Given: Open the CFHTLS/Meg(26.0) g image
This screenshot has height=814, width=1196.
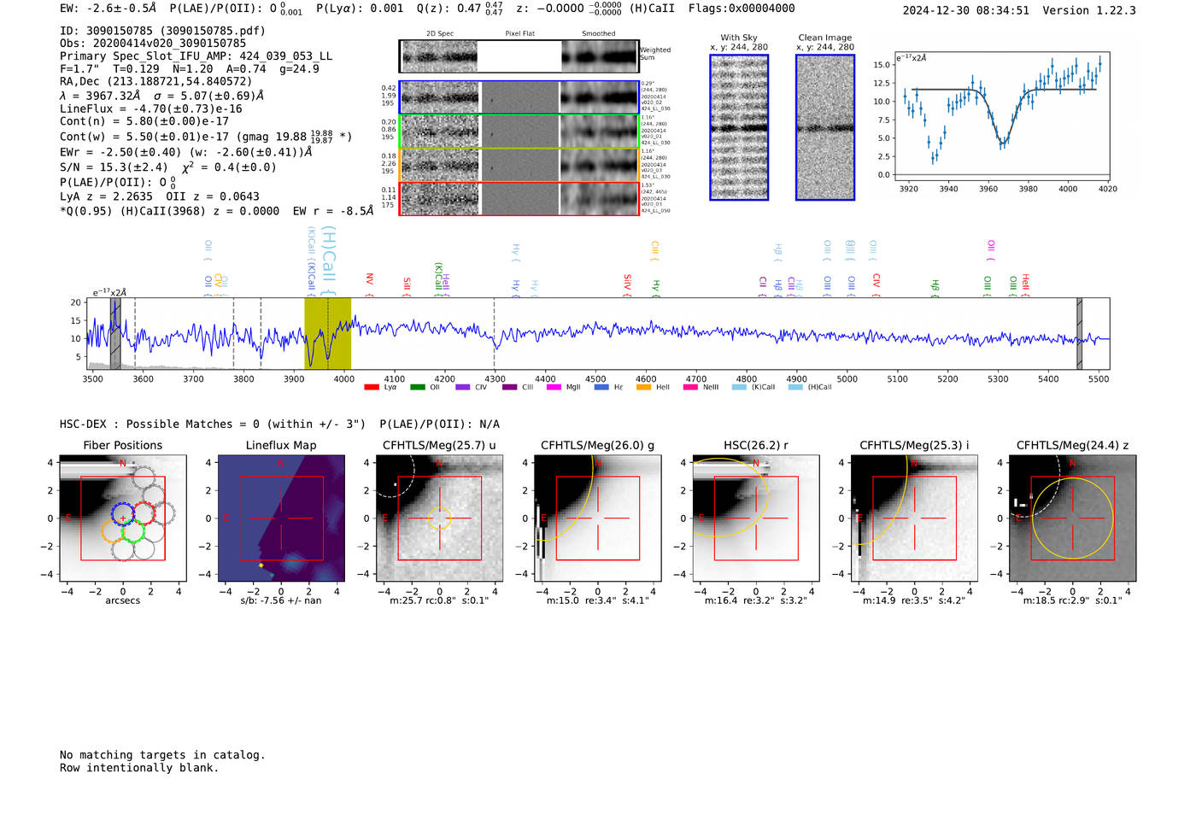Looking at the screenshot, I should click(597, 518).
